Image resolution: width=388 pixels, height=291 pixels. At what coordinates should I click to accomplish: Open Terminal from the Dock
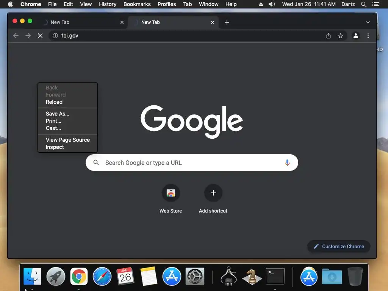point(275,276)
